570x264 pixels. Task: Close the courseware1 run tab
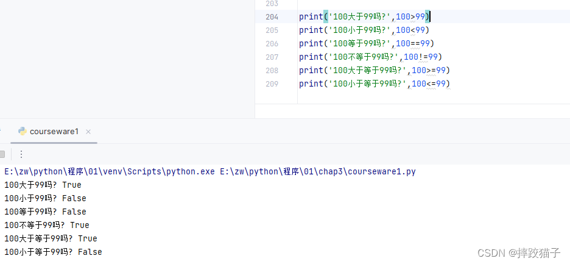click(x=88, y=132)
